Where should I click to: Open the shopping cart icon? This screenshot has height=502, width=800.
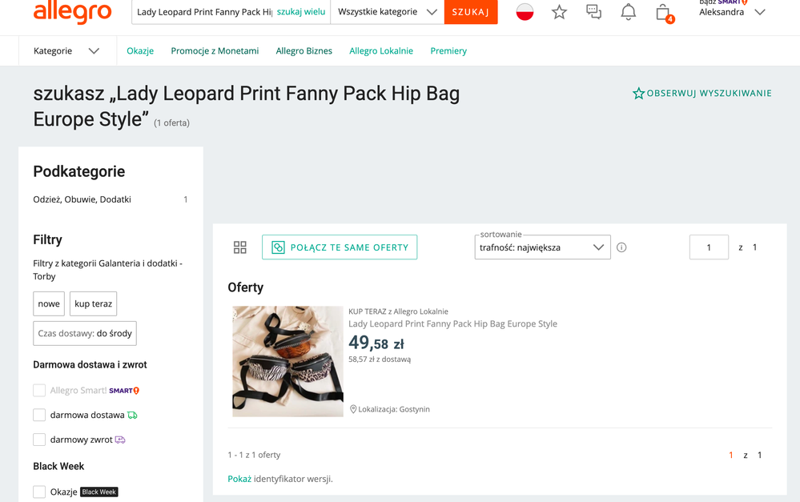664,13
